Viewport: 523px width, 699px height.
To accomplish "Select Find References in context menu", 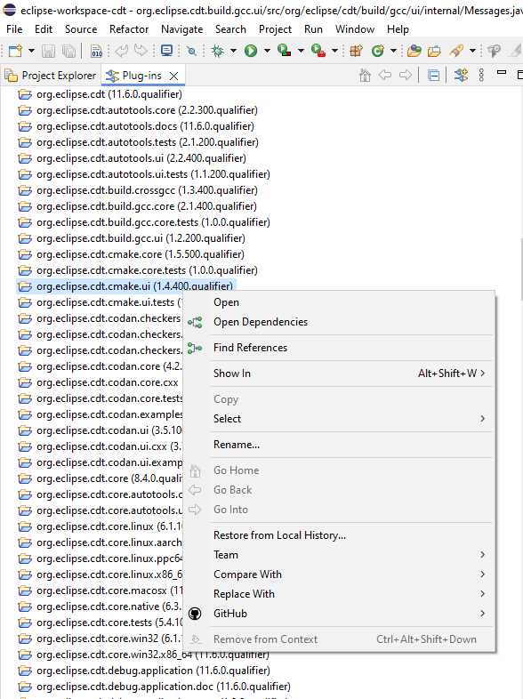I will [250, 348].
